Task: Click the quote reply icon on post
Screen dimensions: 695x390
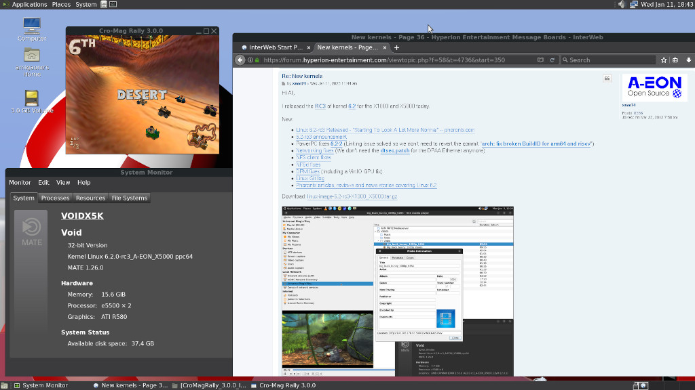Action: 607,79
